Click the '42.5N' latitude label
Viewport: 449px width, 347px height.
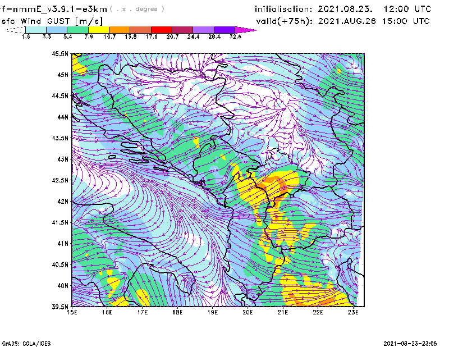(x=61, y=180)
